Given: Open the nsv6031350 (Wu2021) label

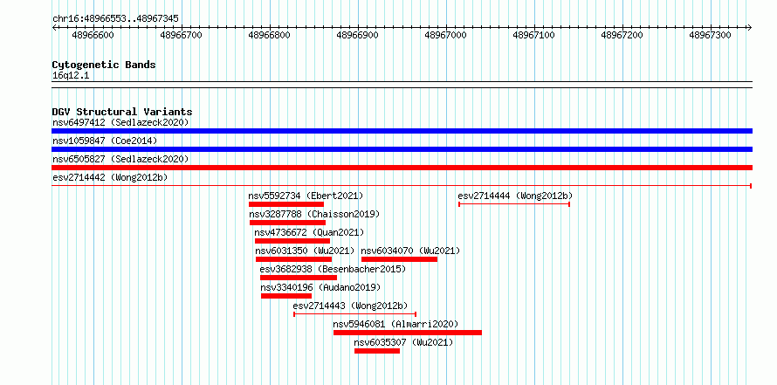Looking at the screenshot, I should 306,251.
